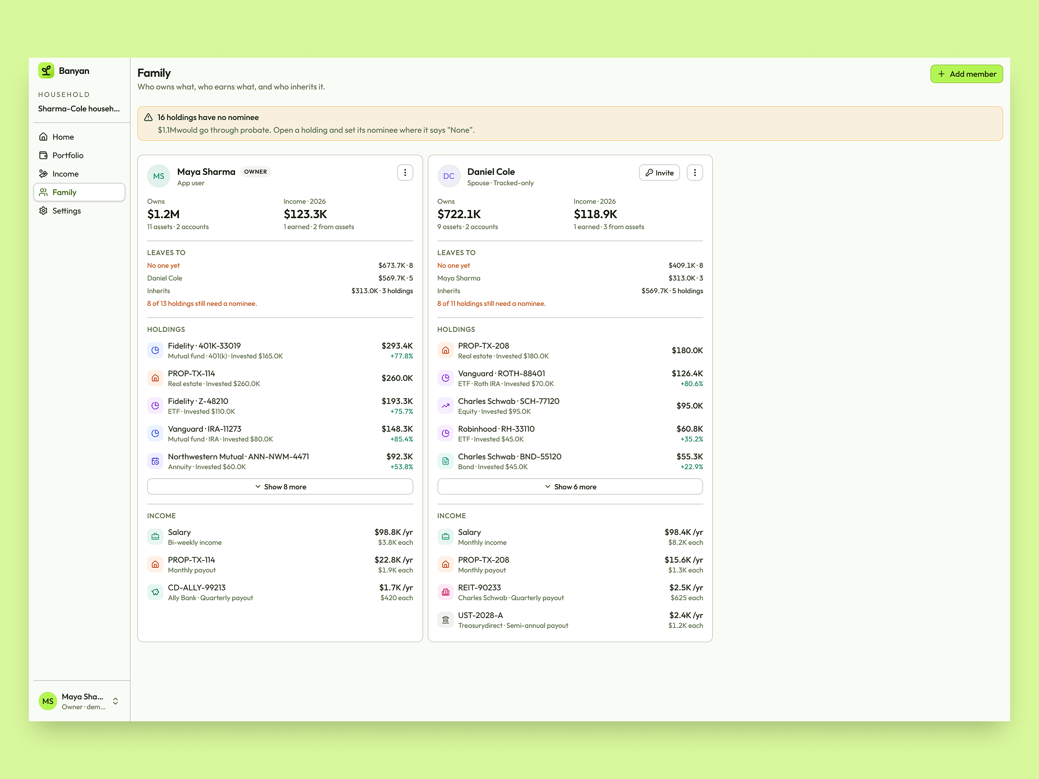1039x779 pixels.
Task: Click the Invite button for Daniel Cole
Action: tap(659, 173)
